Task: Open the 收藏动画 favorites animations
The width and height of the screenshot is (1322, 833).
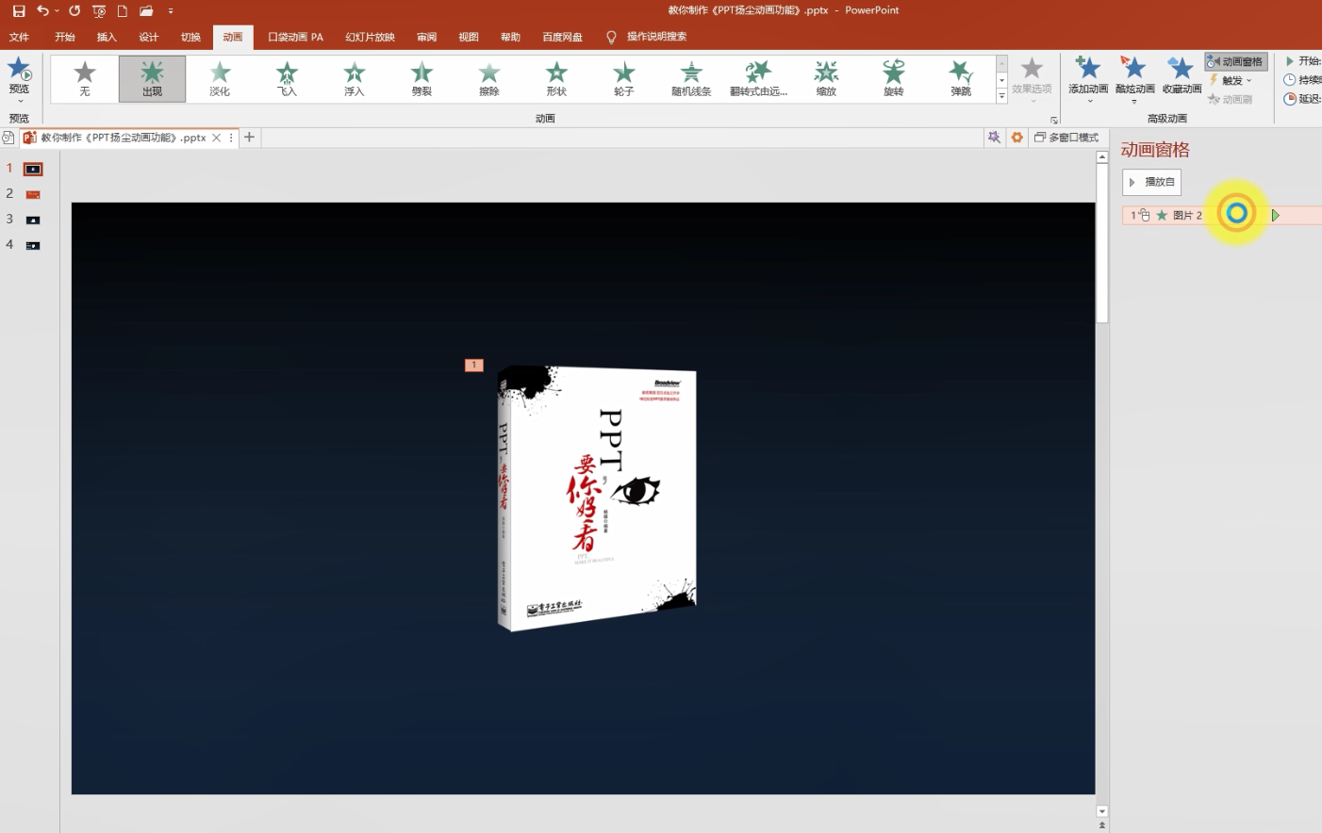Action: coord(1182,75)
